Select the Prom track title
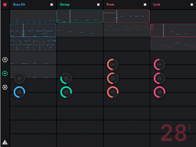Screen dimensions: 196x147 point(111,4)
